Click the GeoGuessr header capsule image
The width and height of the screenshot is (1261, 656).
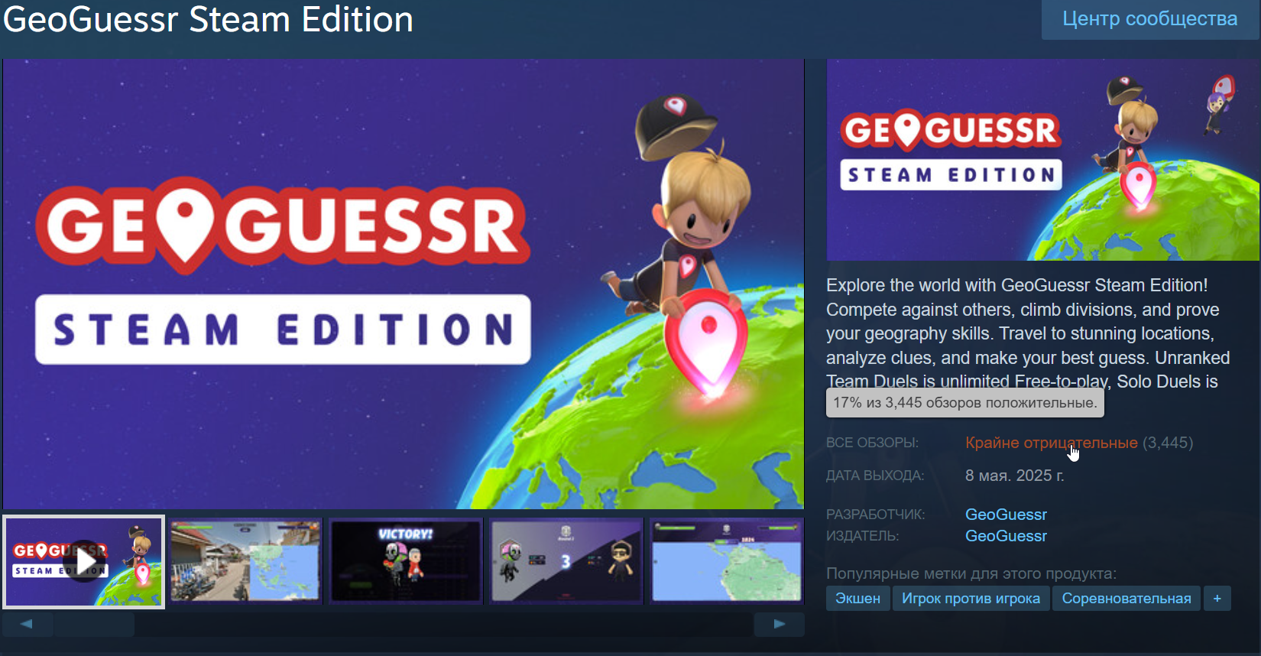point(1042,160)
